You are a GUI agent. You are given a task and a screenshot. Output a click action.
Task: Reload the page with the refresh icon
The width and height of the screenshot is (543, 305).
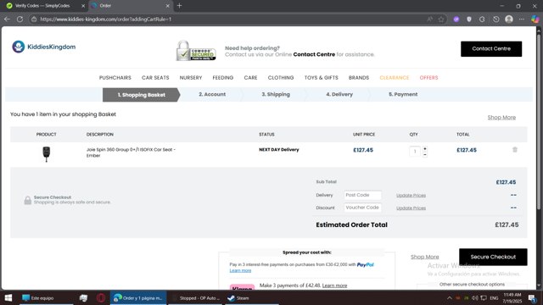(20, 19)
